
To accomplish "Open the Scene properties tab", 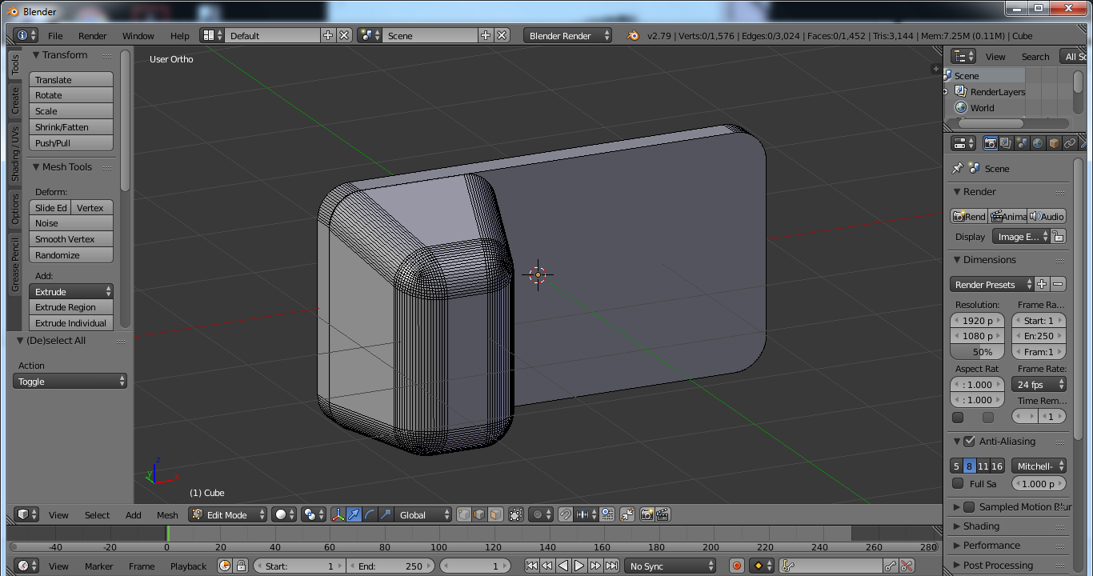I will point(1022,143).
